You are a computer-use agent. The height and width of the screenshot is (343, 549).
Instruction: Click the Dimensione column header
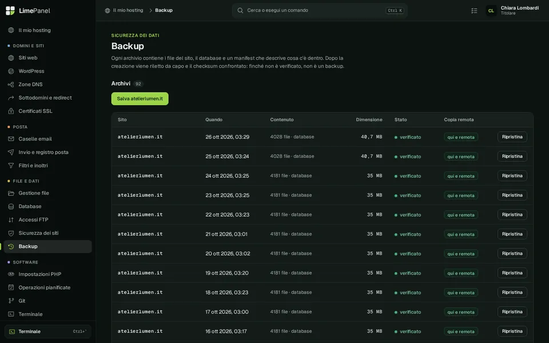(x=369, y=119)
